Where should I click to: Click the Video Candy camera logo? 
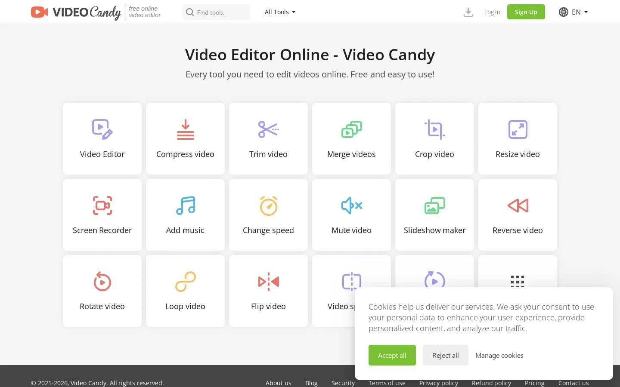(x=40, y=12)
